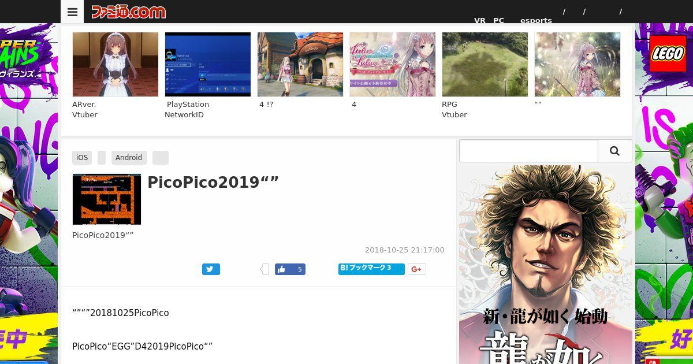Open the pink-haired girl forest thumbnail

click(x=577, y=64)
